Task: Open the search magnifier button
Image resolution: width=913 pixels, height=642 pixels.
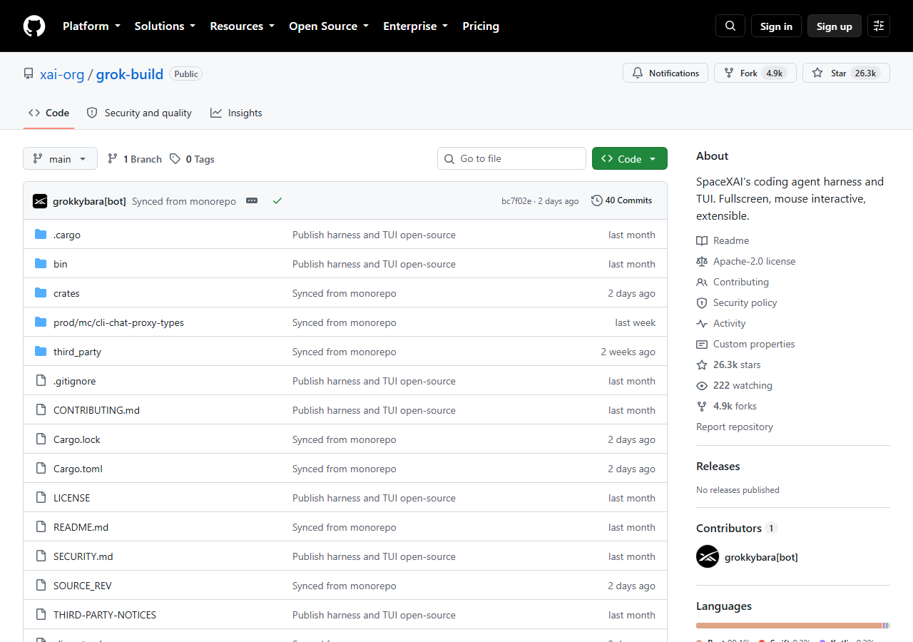Action: [x=730, y=26]
